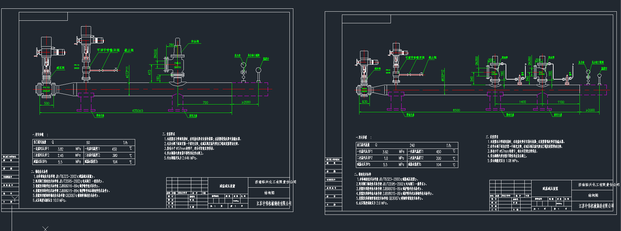This screenshot has height=231, width=621.
Task: Click the 930 valve width dimension
Action: [x=365, y=102]
